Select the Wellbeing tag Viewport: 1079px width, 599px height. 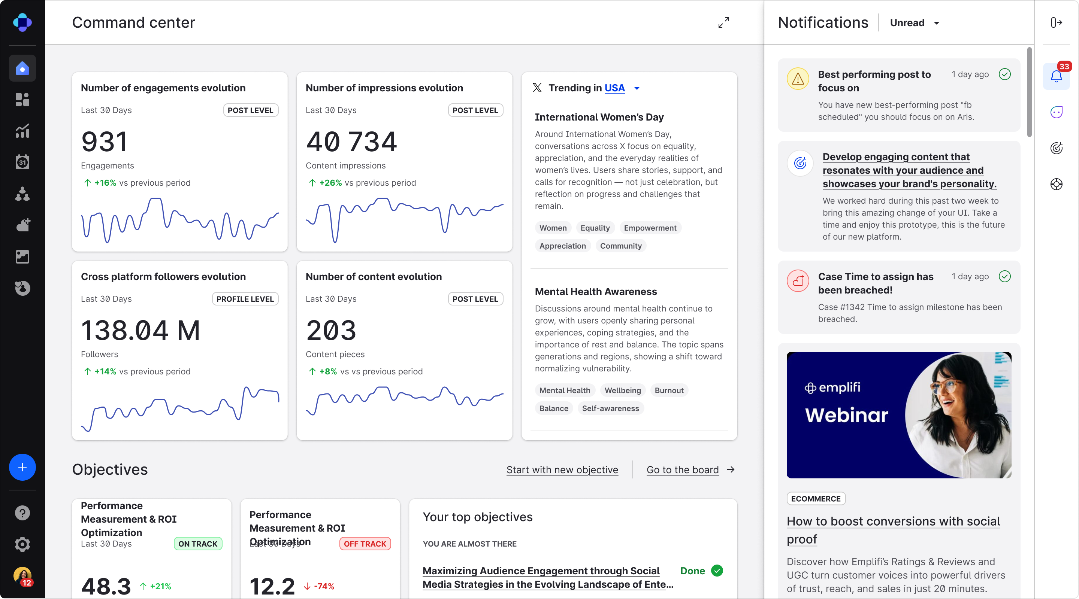tap(622, 390)
